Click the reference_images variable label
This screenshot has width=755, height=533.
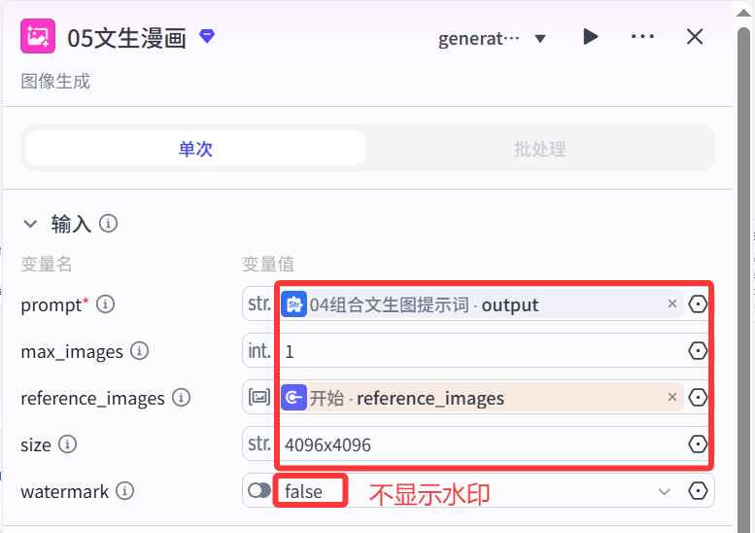pyautogui.click(x=92, y=399)
